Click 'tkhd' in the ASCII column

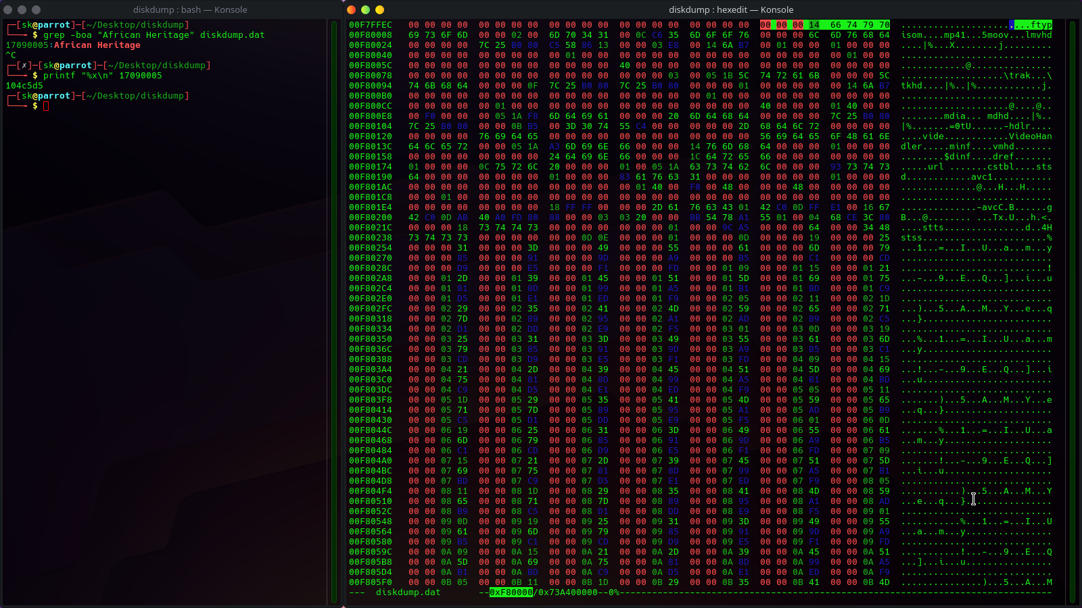[x=912, y=86]
